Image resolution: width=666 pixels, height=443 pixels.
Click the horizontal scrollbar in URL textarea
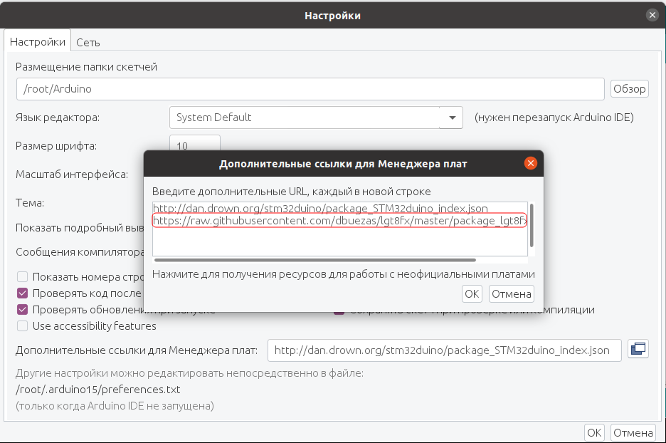coord(315,260)
